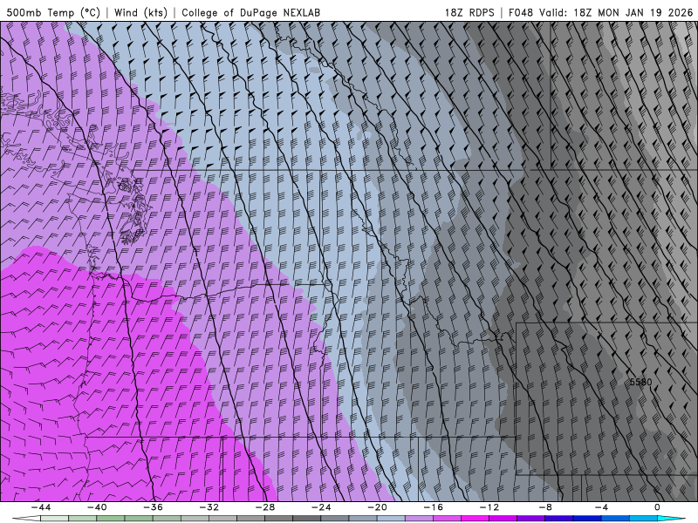The width and height of the screenshot is (698, 523).
Task: Click the '5580' height contour label
Action: pyautogui.click(x=640, y=382)
